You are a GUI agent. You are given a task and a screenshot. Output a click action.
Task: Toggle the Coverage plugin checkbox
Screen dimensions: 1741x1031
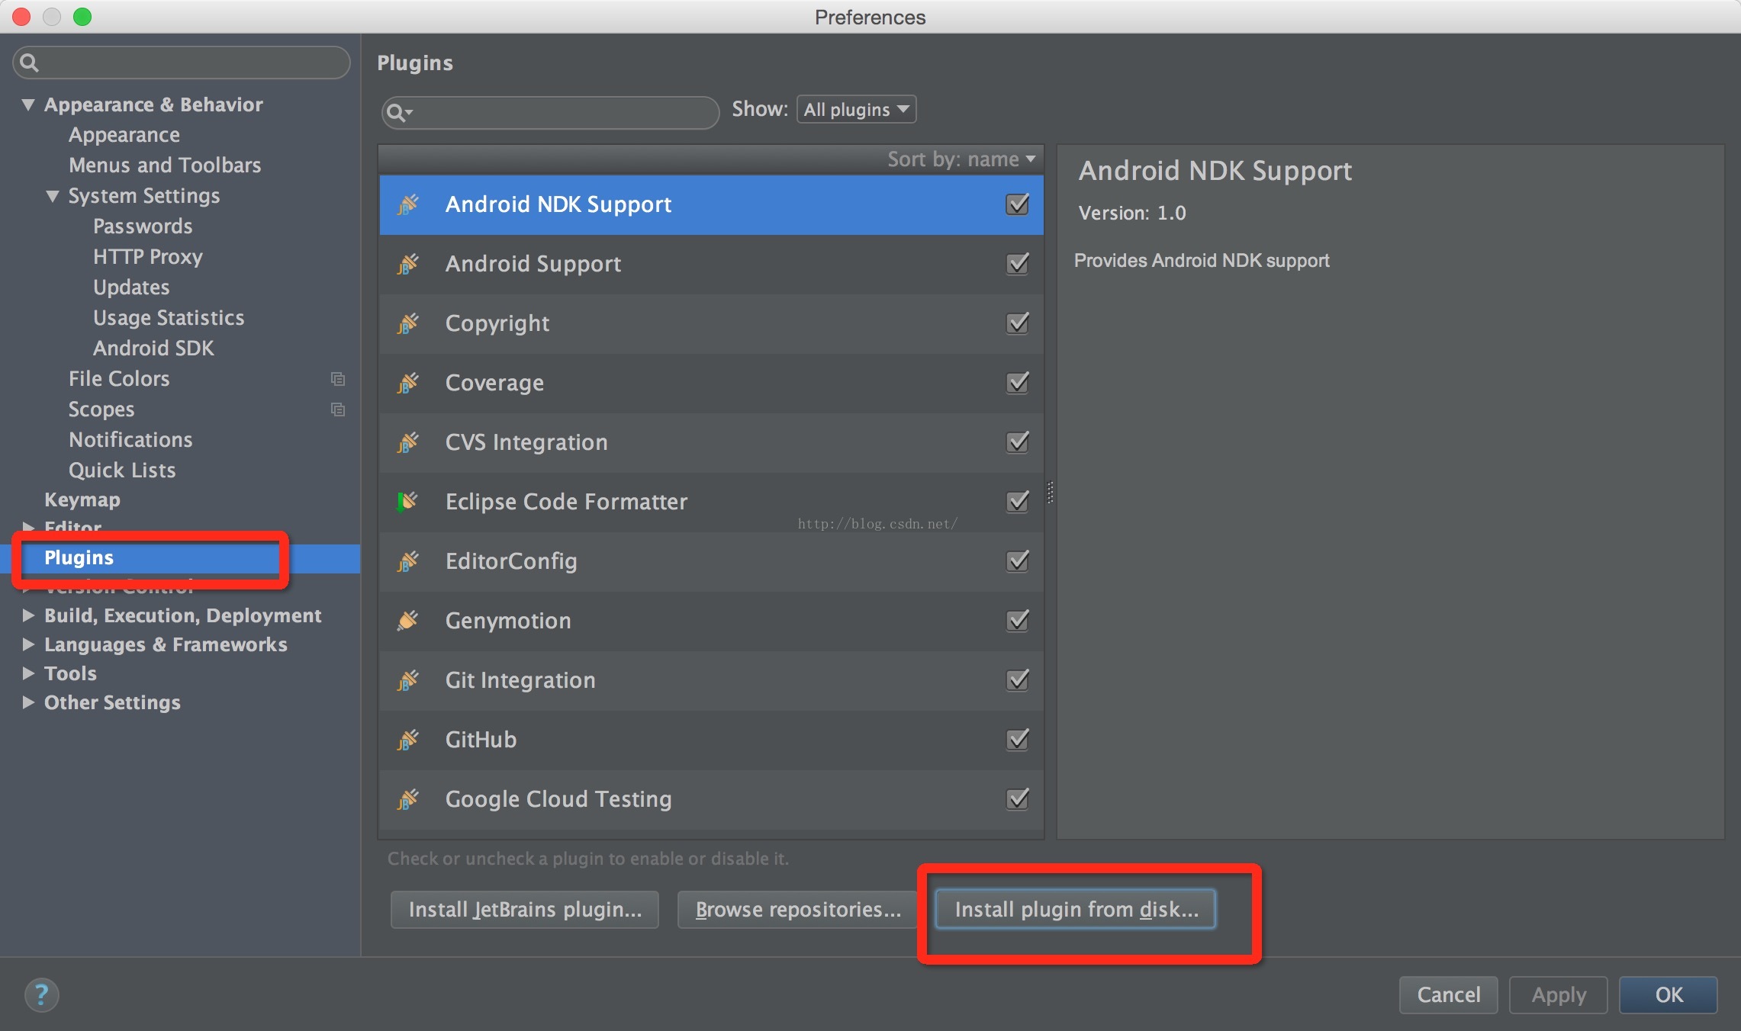click(1018, 383)
